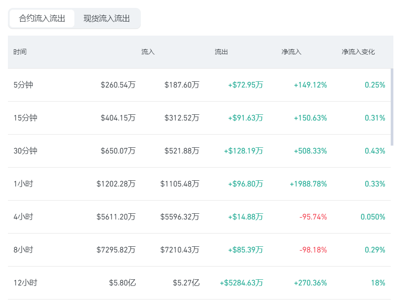
Task: Click the $5.80亿 inflow value
Action: click(122, 283)
